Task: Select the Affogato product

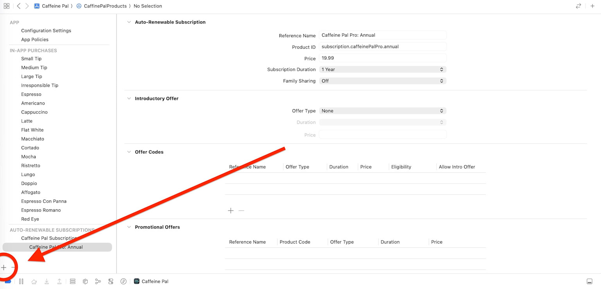Action: point(31,192)
